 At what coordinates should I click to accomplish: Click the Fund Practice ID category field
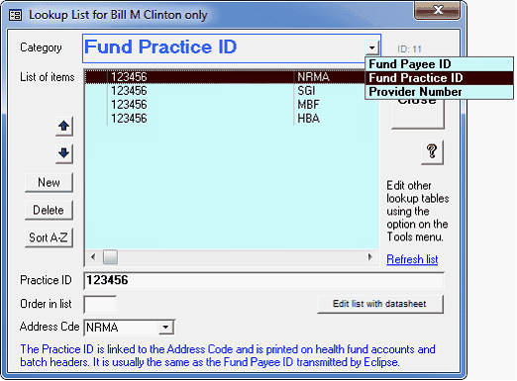pyautogui.click(x=225, y=48)
